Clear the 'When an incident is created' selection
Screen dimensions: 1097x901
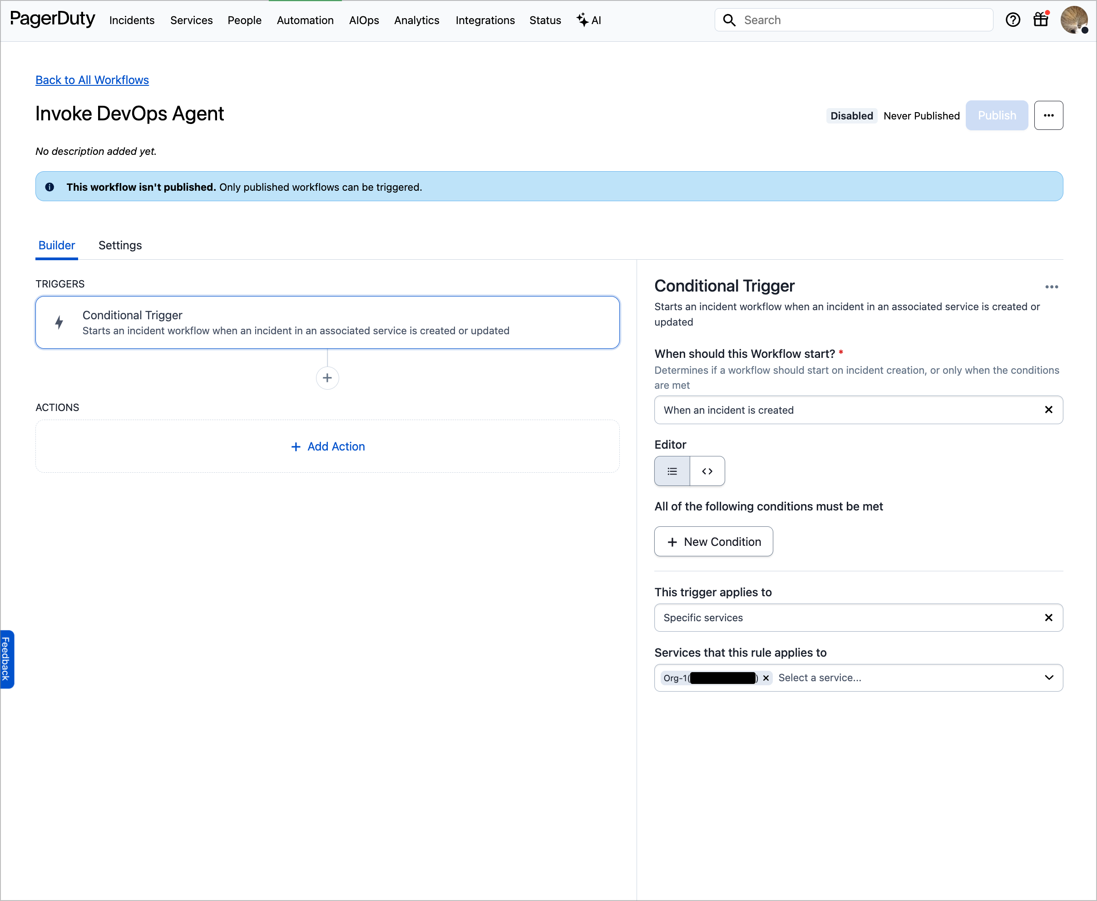pos(1048,410)
